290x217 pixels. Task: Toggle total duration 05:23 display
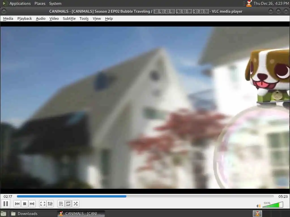283,197
